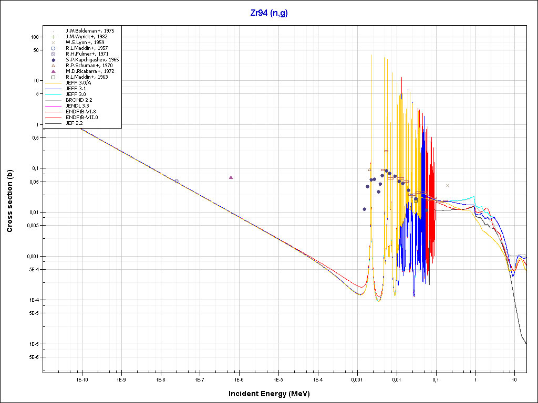Click the blue JEFF 3.1 line sample
This screenshot has height=403, width=538.
click(x=54, y=89)
